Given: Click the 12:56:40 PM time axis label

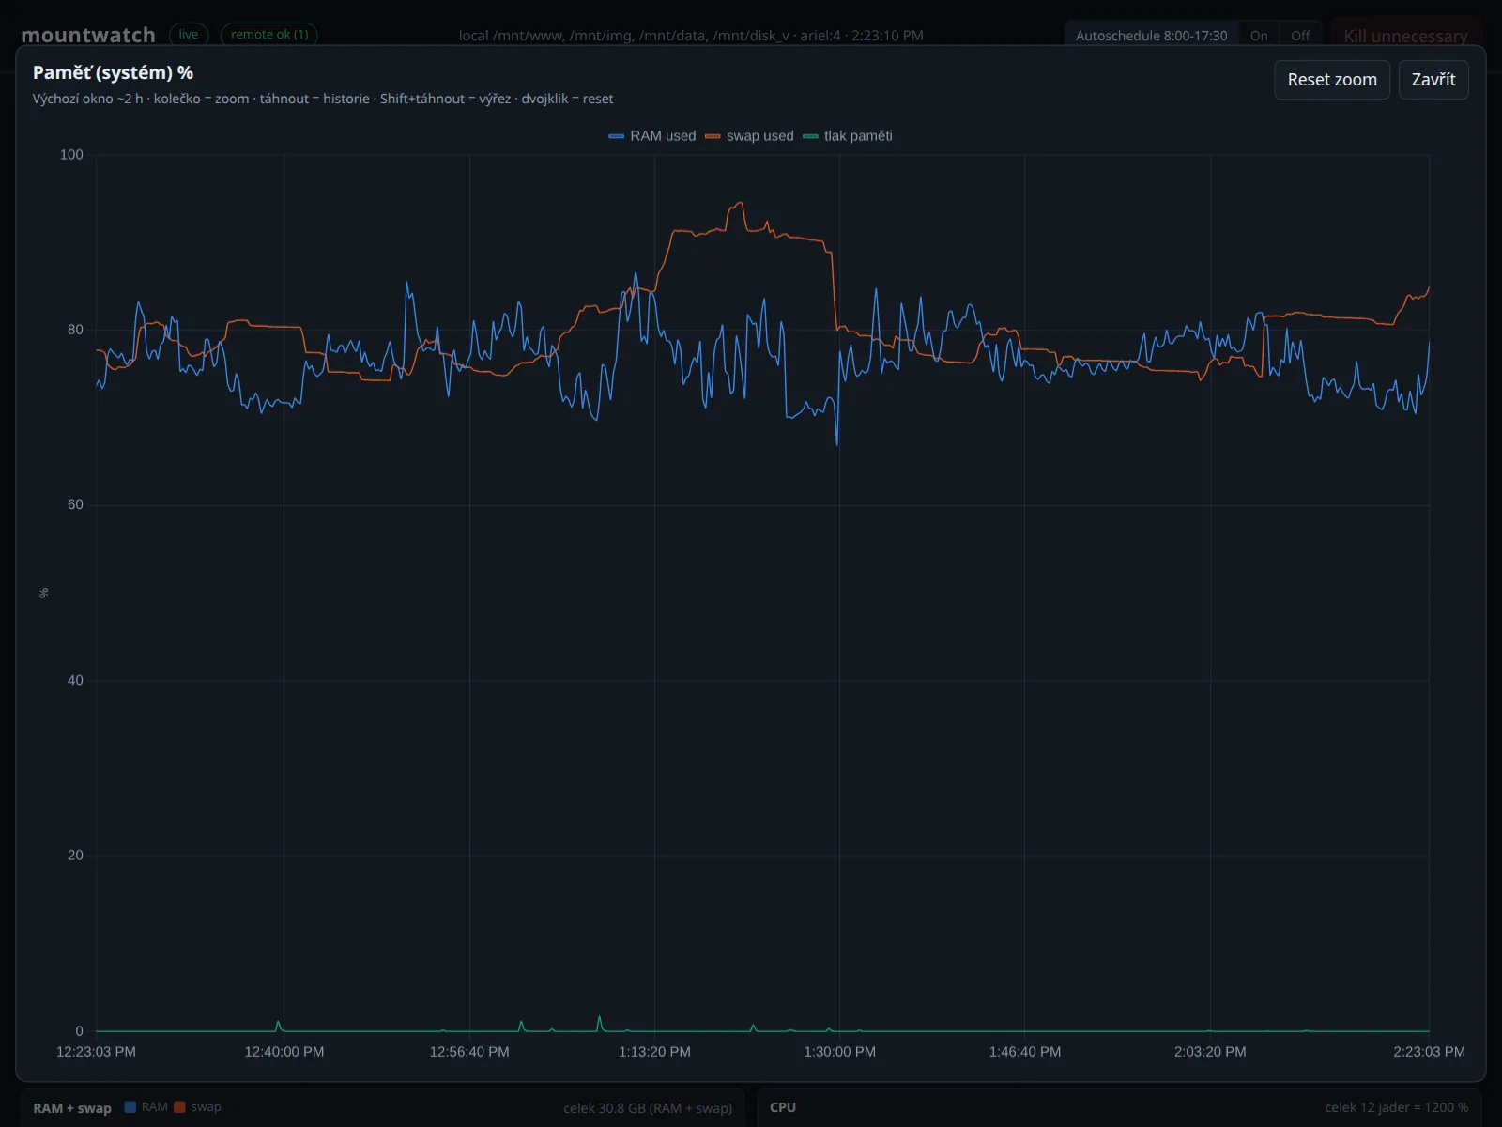Looking at the screenshot, I should click(469, 1052).
